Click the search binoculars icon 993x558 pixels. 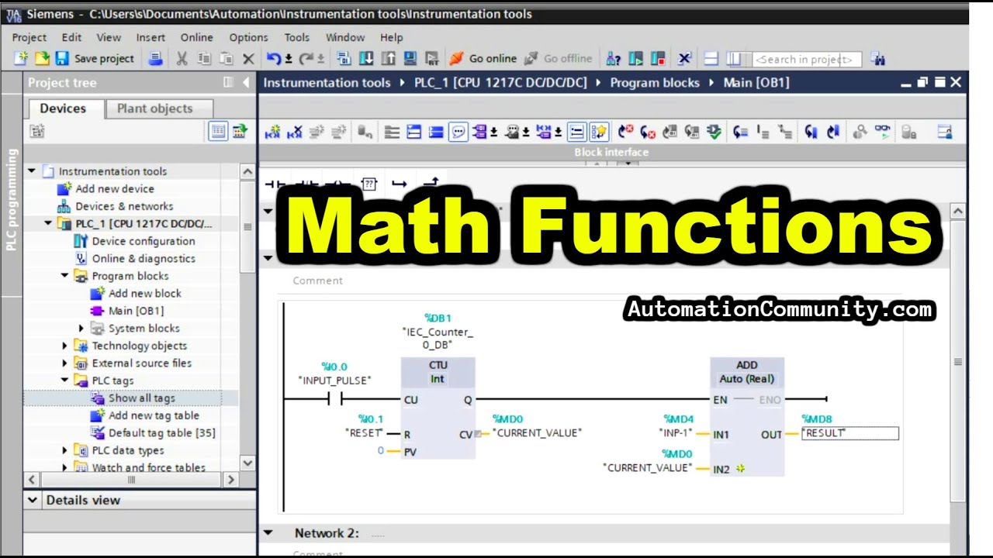877,58
